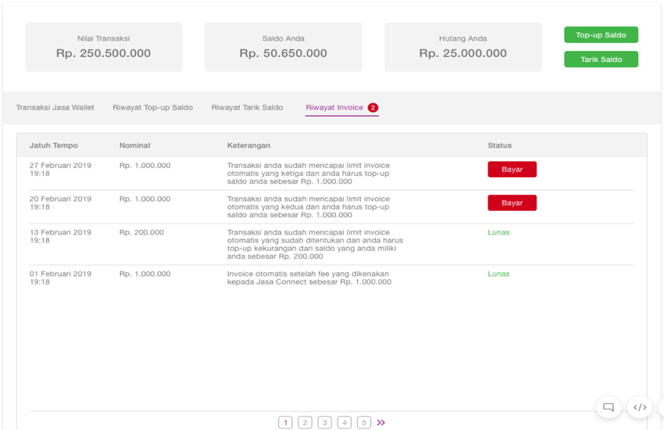Pay the 20 Februari 2019 invoice
The height and width of the screenshot is (430, 664).
tap(512, 203)
